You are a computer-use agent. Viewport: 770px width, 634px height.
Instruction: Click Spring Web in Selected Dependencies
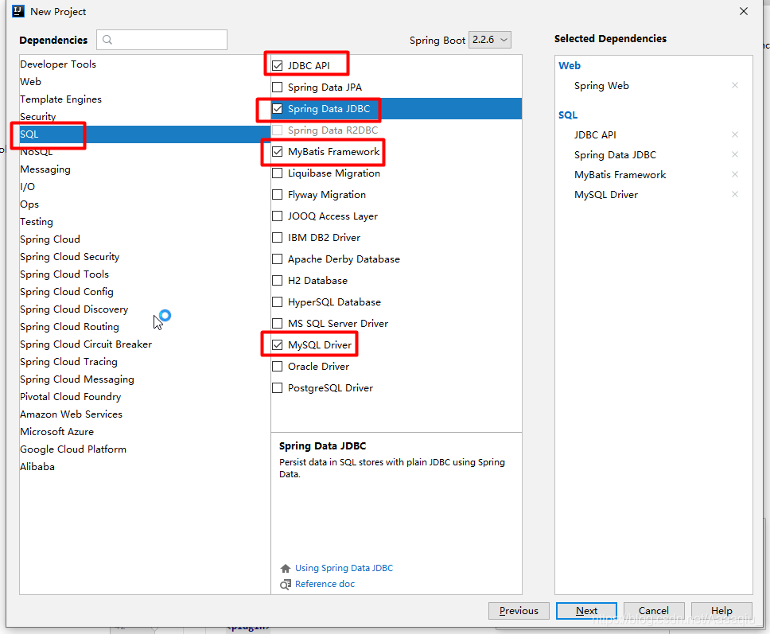tap(601, 86)
